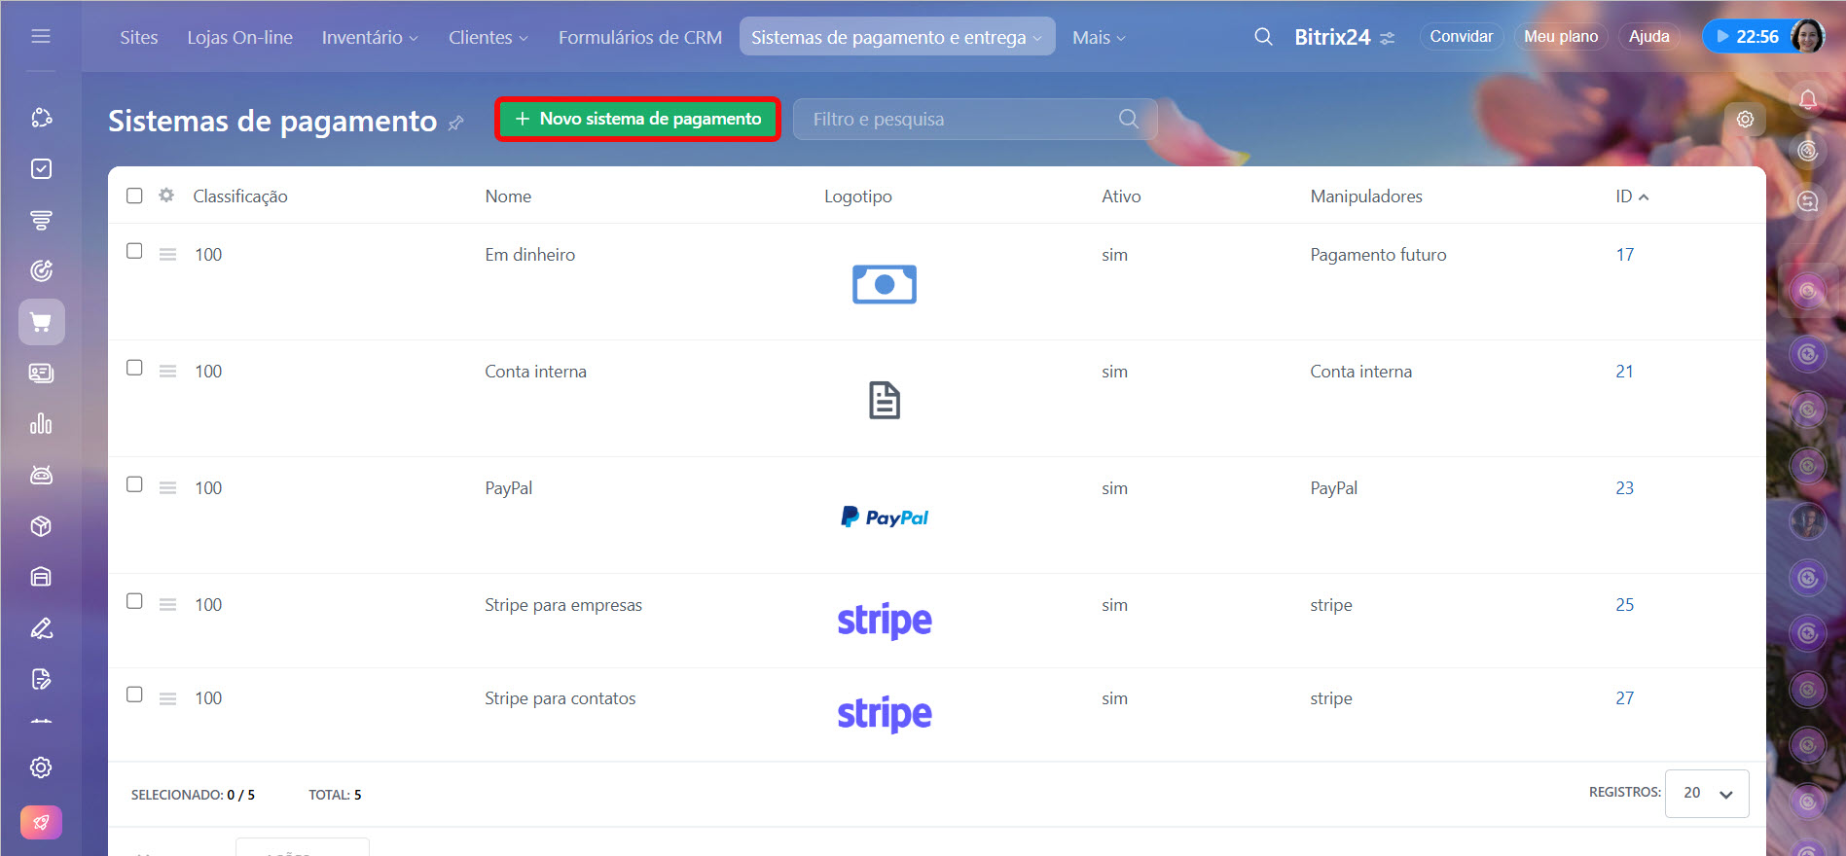Open Formulários de CRM tab
Image resolution: width=1846 pixels, height=856 pixels.
(639, 37)
